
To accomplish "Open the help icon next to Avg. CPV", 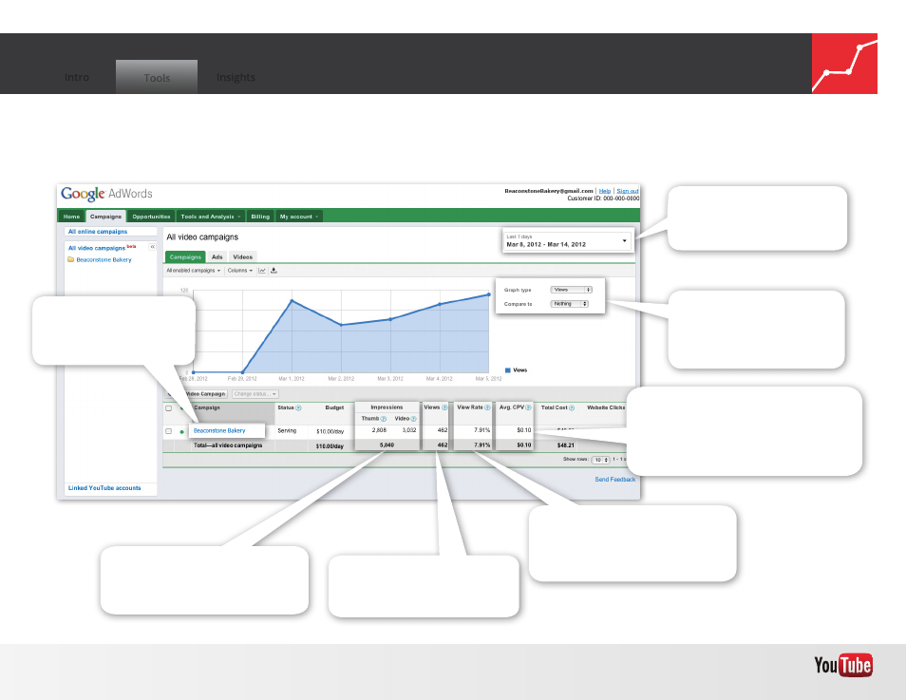I will click(529, 407).
